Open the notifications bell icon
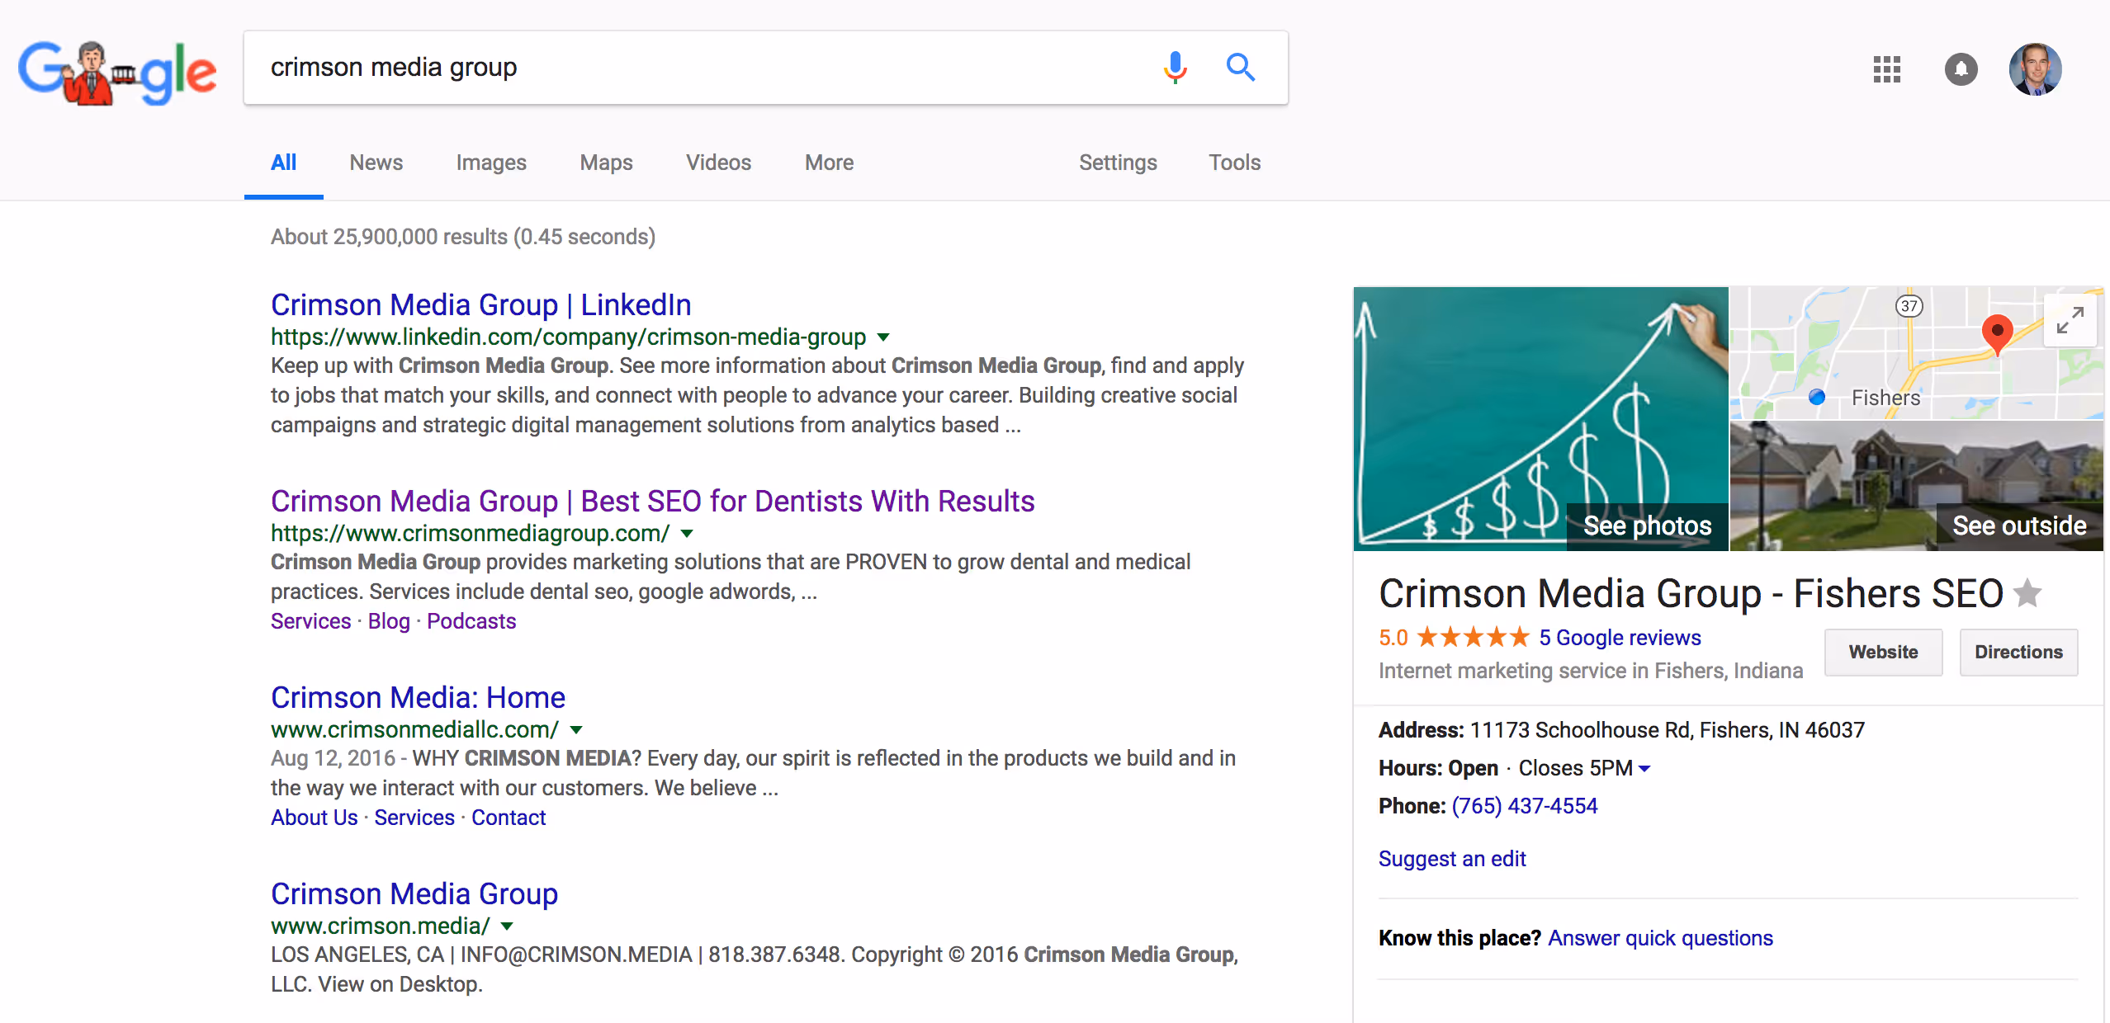The width and height of the screenshot is (2110, 1023). [x=1961, y=69]
